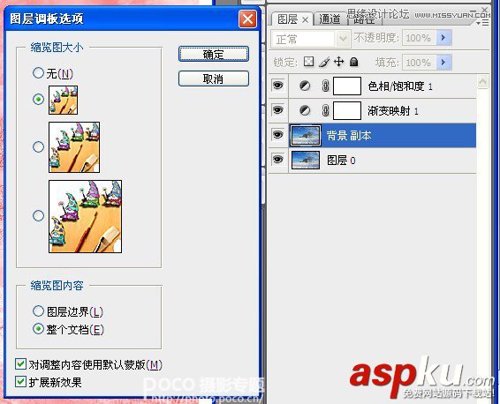Click the large preview thumbnail image
Viewport: 500px width, 404px height.
(x=85, y=216)
